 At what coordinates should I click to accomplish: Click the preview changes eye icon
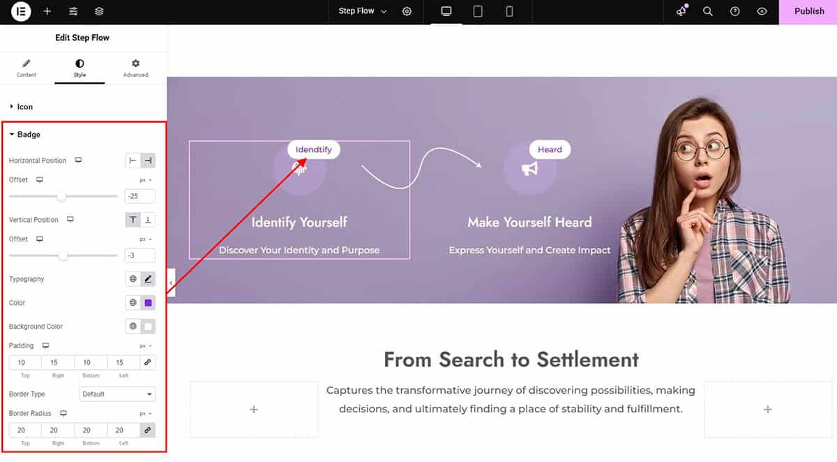[762, 11]
